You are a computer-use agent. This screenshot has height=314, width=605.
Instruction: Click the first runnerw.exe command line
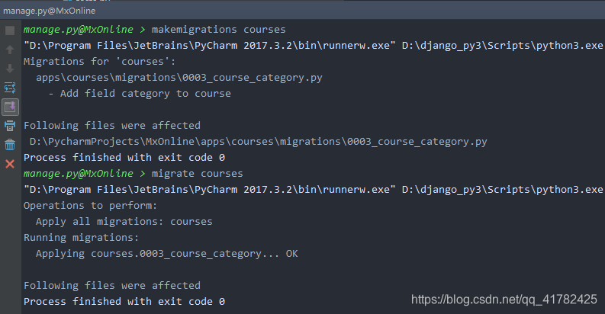click(314, 46)
